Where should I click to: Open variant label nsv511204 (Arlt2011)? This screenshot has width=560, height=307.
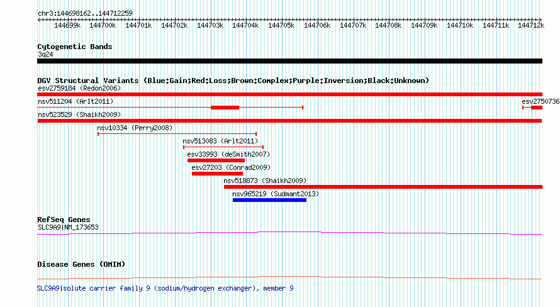point(76,101)
